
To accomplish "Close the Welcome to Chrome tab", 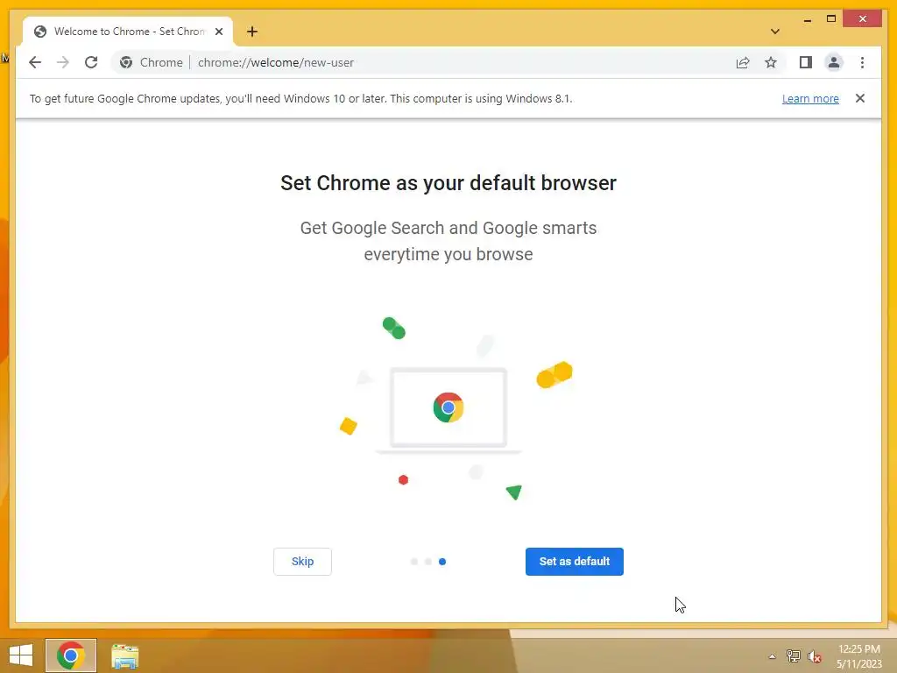I will [x=218, y=32].
